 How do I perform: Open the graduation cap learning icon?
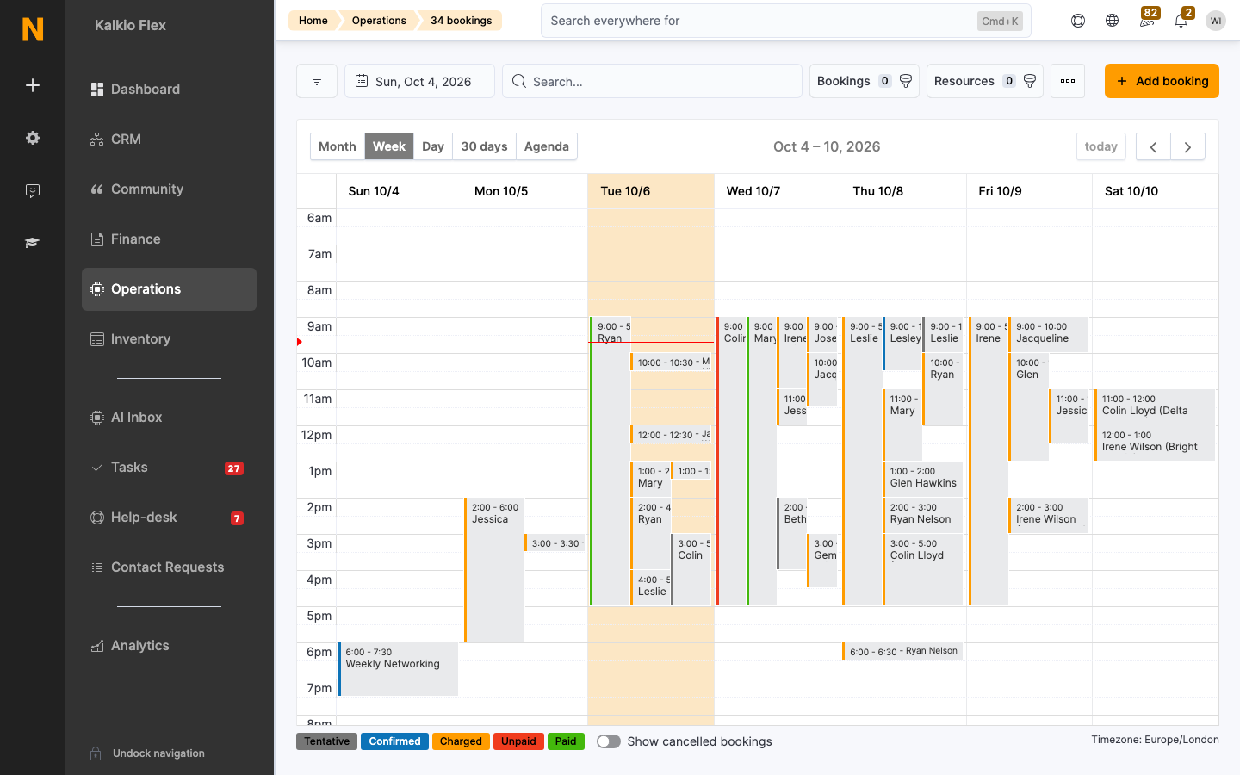click(x=33, y=243)
